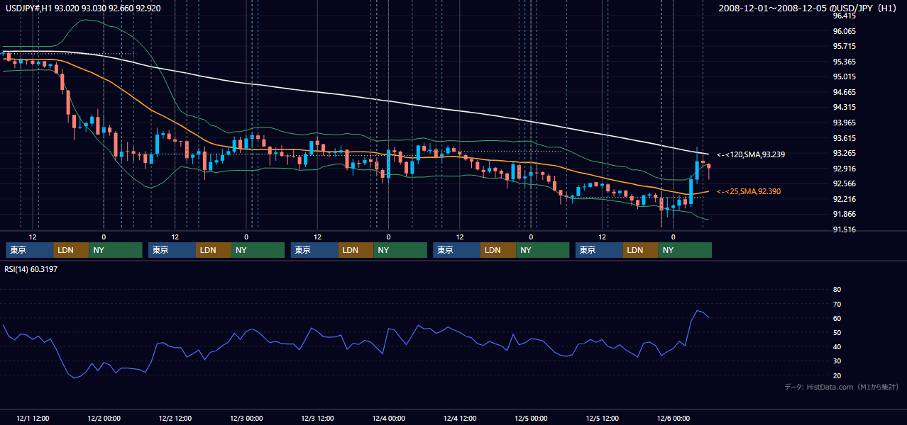Click RSI axis level 80
Screen dimensions: 907x425
coord(837,290)
